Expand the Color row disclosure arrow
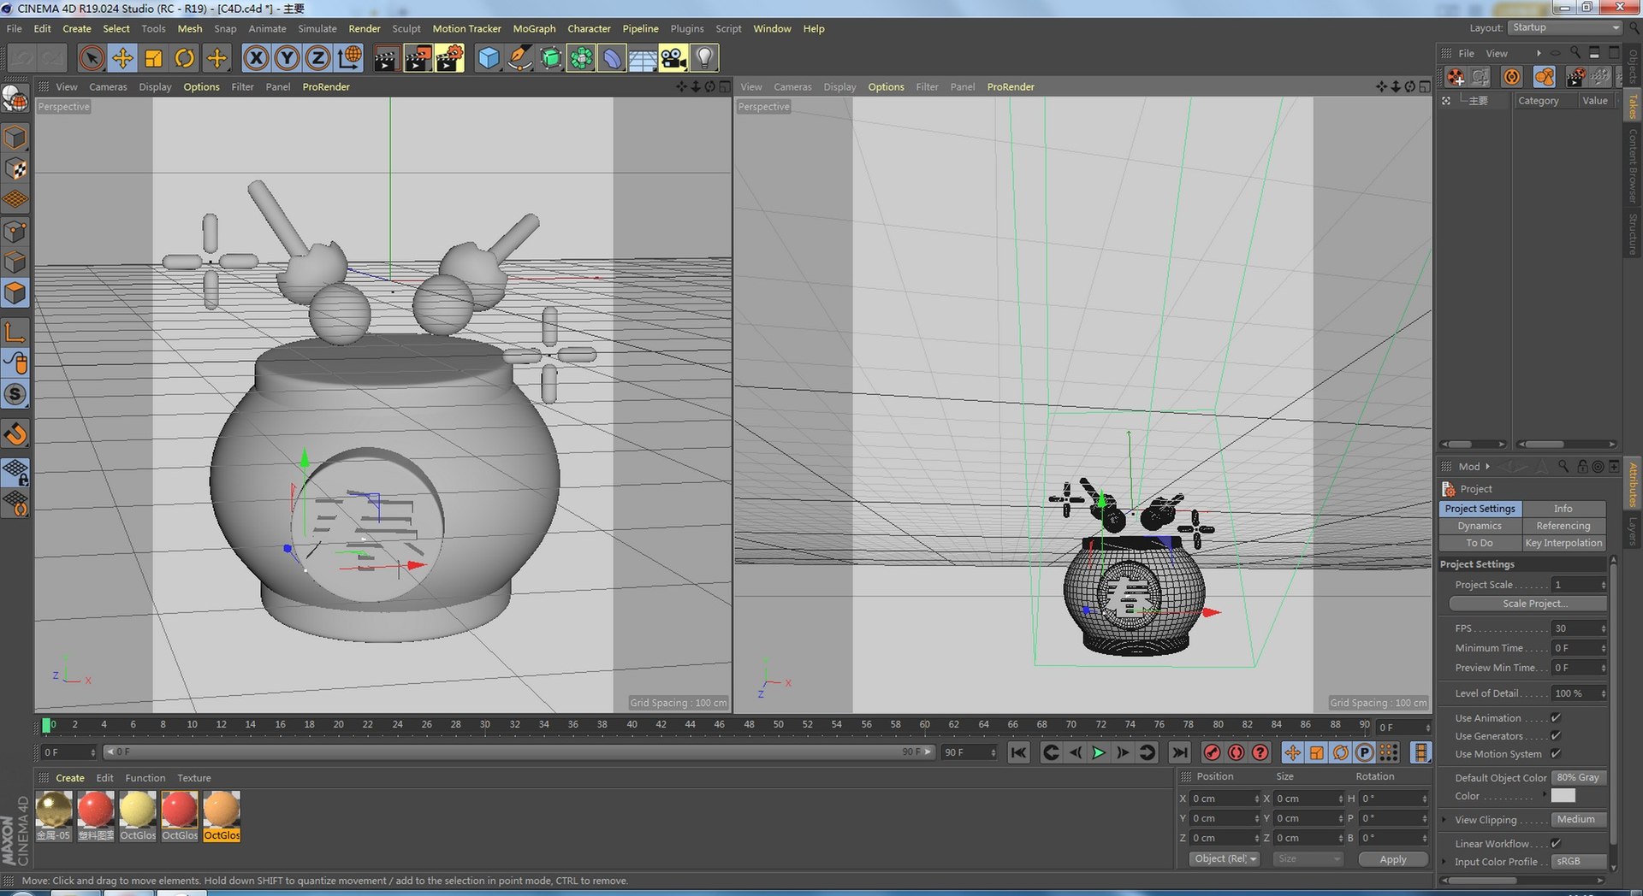 coord(1545,794)
